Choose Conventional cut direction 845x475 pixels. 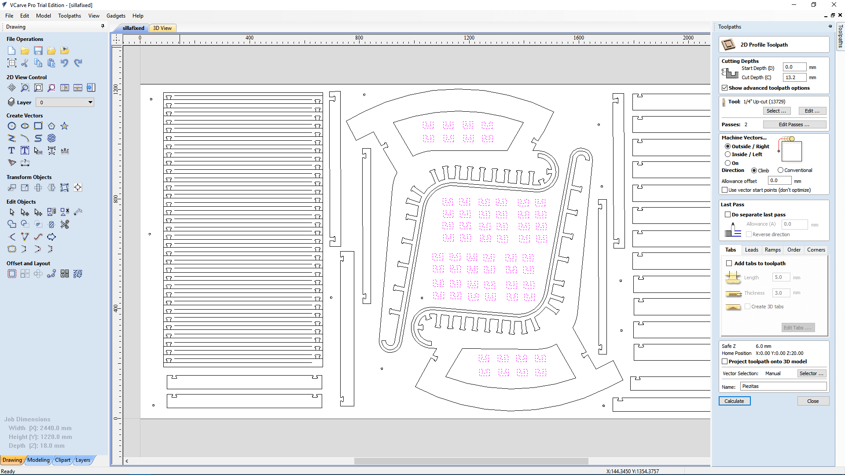pos(780,170)
